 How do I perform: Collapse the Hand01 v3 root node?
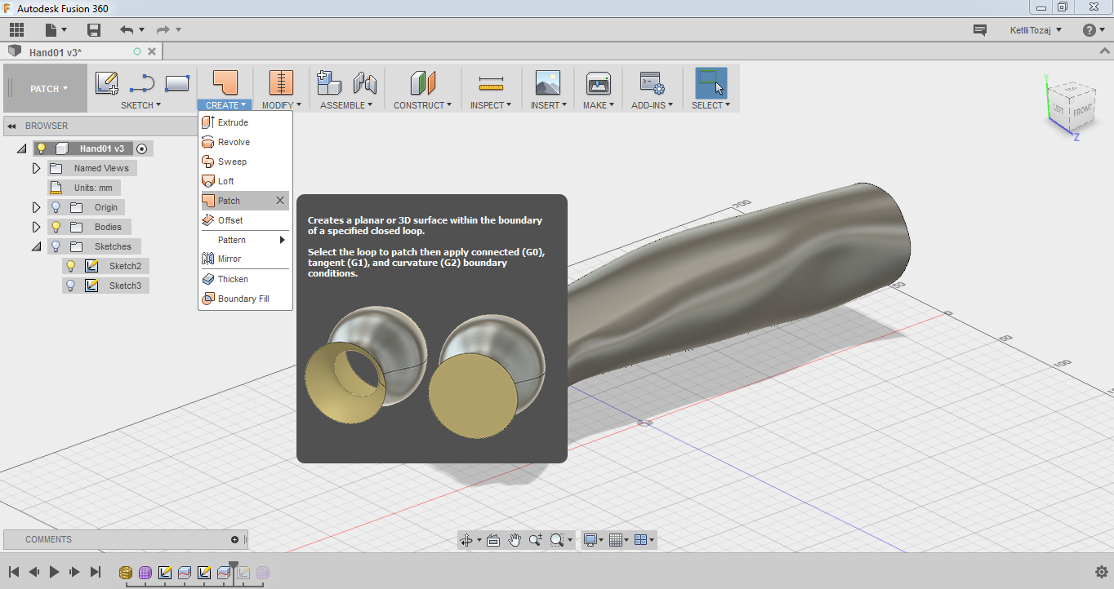pos(21,148)
